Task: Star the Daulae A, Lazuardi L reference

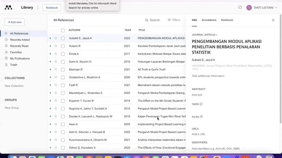Action: (56, 116)
